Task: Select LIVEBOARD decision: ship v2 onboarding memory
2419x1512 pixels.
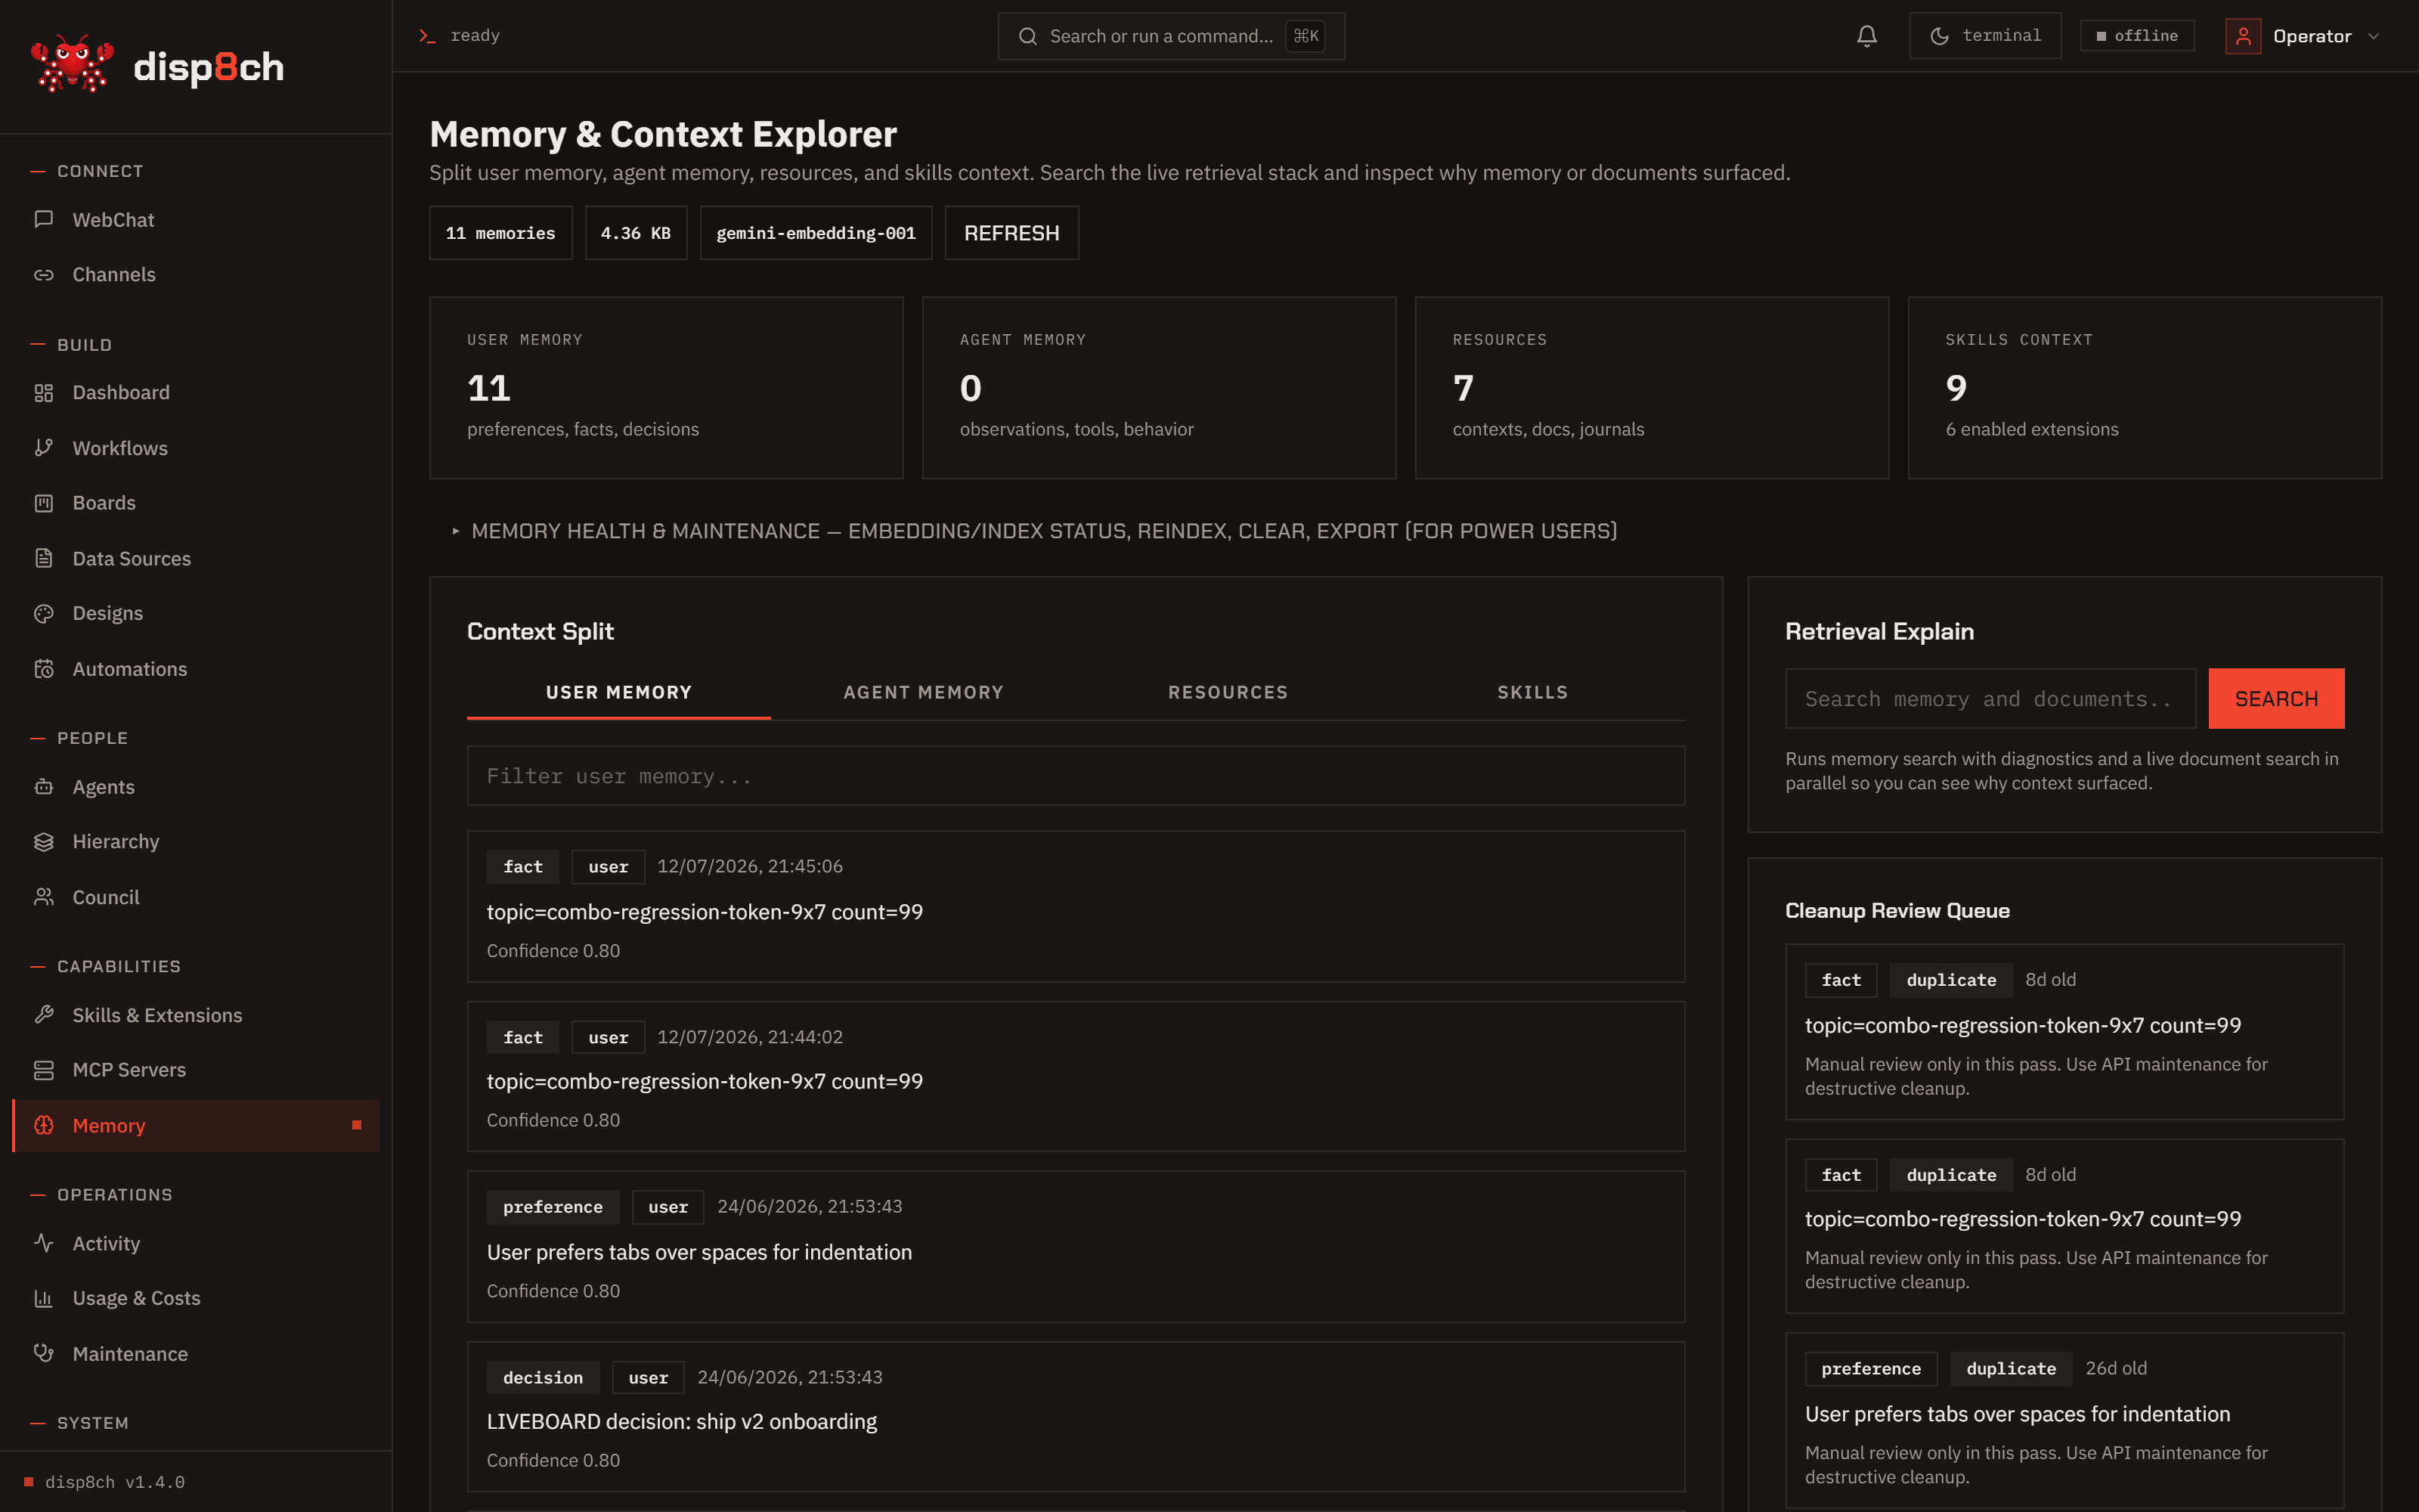Action: point(1076,1417)
